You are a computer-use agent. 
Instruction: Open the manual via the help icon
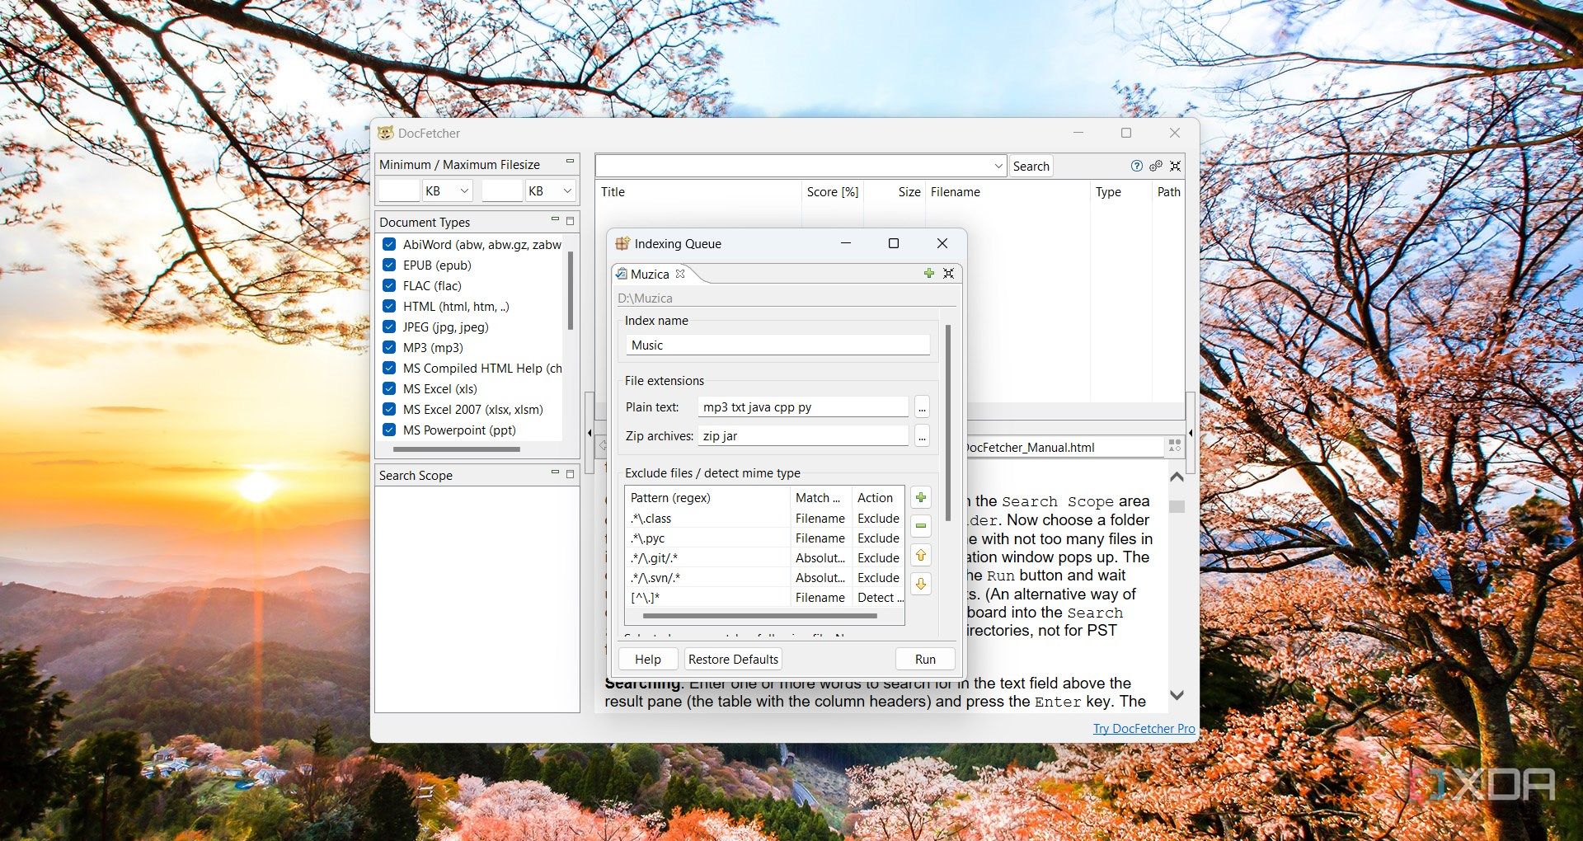click(x=1136, y=166)
